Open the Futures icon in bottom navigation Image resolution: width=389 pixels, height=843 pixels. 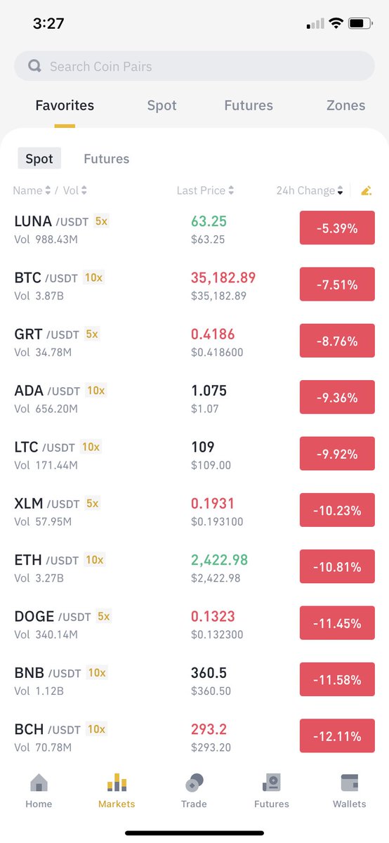272,782
